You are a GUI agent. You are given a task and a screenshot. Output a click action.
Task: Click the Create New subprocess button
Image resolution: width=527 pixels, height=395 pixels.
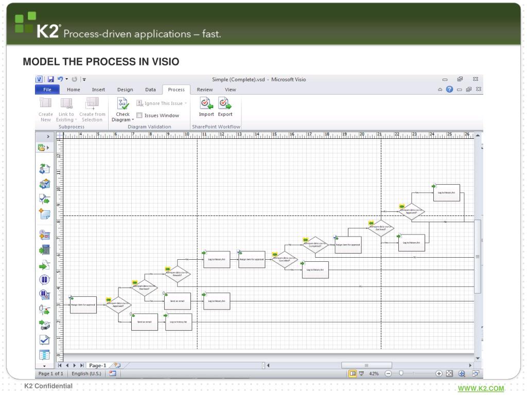tap(45, 110)
